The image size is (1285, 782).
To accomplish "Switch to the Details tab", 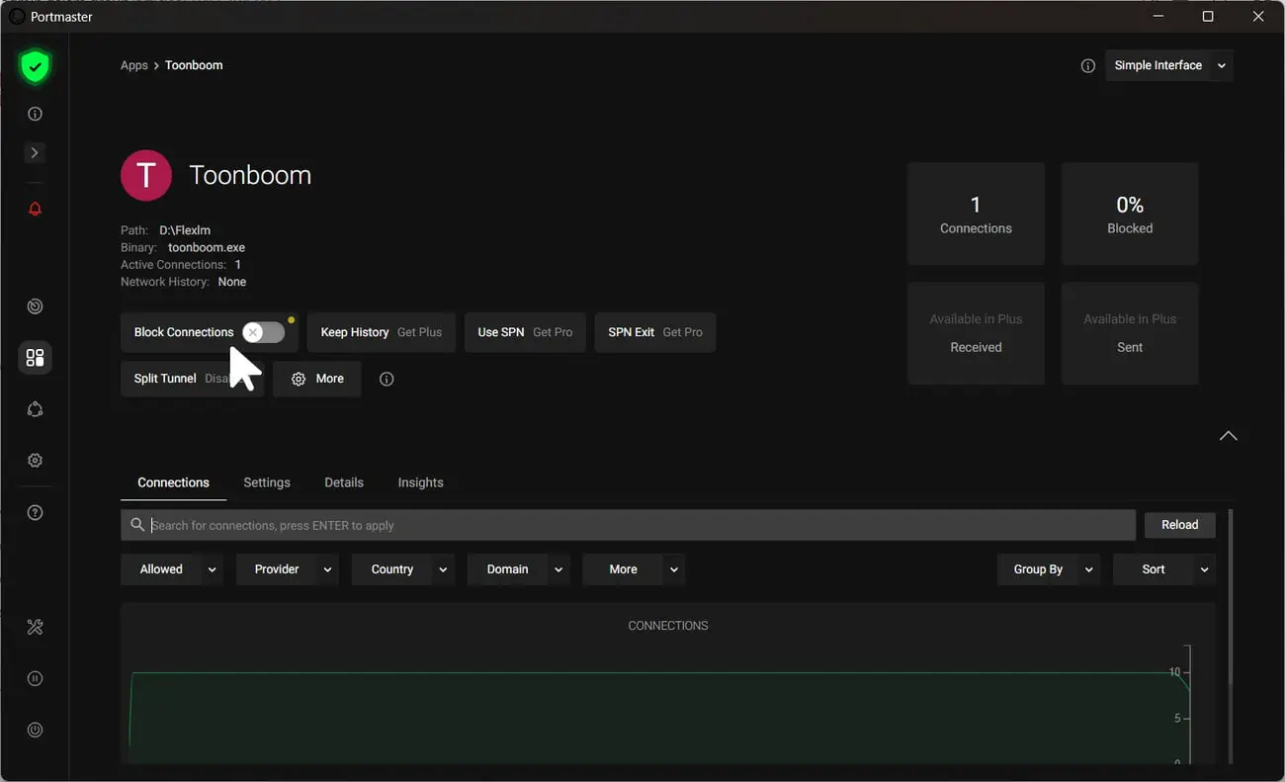I will pyautogui.click(x=344, y=482).
